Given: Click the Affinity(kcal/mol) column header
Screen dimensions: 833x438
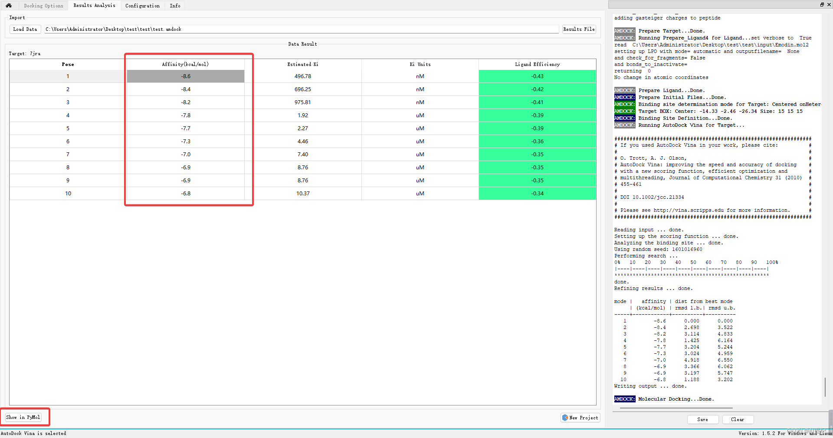Looking at the screenshot, I should point(186,64).
